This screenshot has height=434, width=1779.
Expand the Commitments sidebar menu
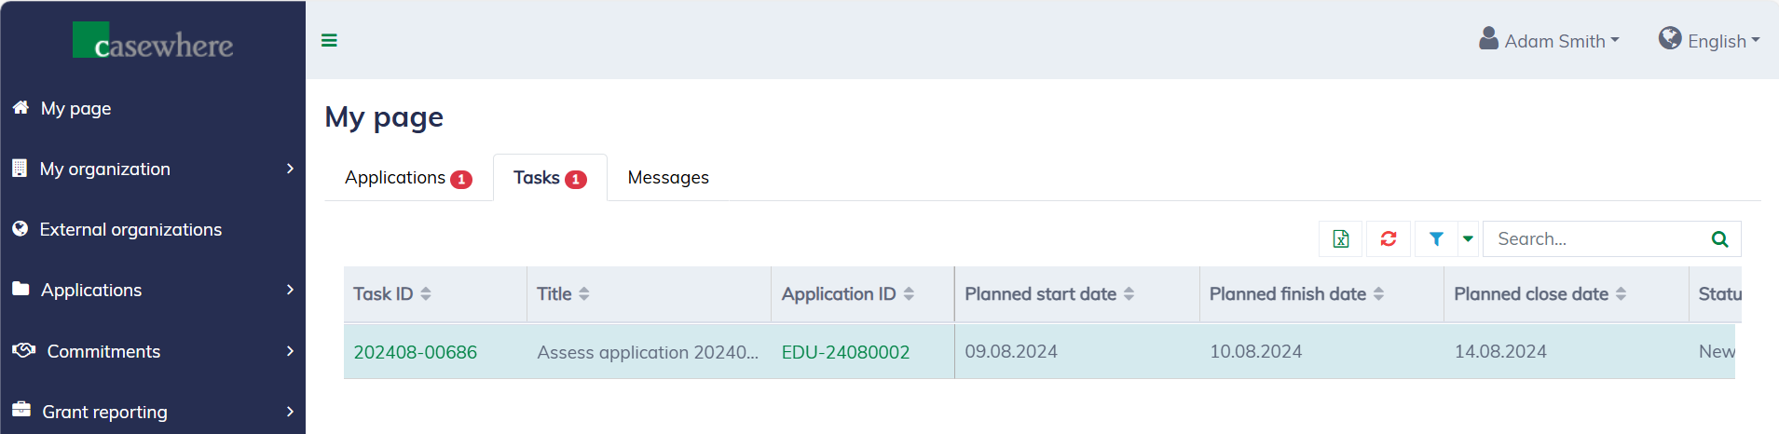click(153, 351)
